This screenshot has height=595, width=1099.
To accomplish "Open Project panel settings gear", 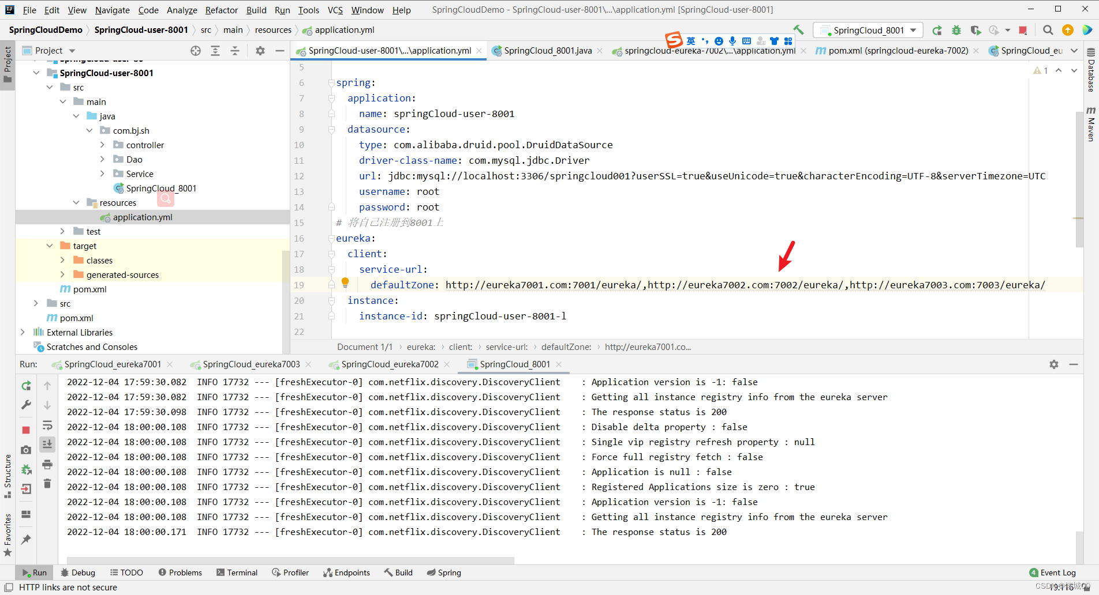I will (x=260, y=51).
